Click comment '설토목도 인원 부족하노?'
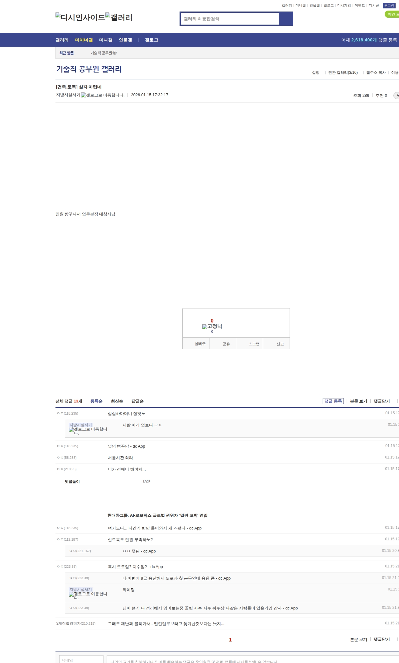This screenshot has width=399, height=663. click(130, 540)
